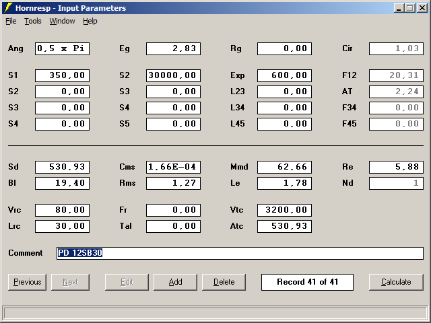Click the Delete record button
Viewport: 431px width, 323px height.
pyautogui.click(x=224, y=282)
